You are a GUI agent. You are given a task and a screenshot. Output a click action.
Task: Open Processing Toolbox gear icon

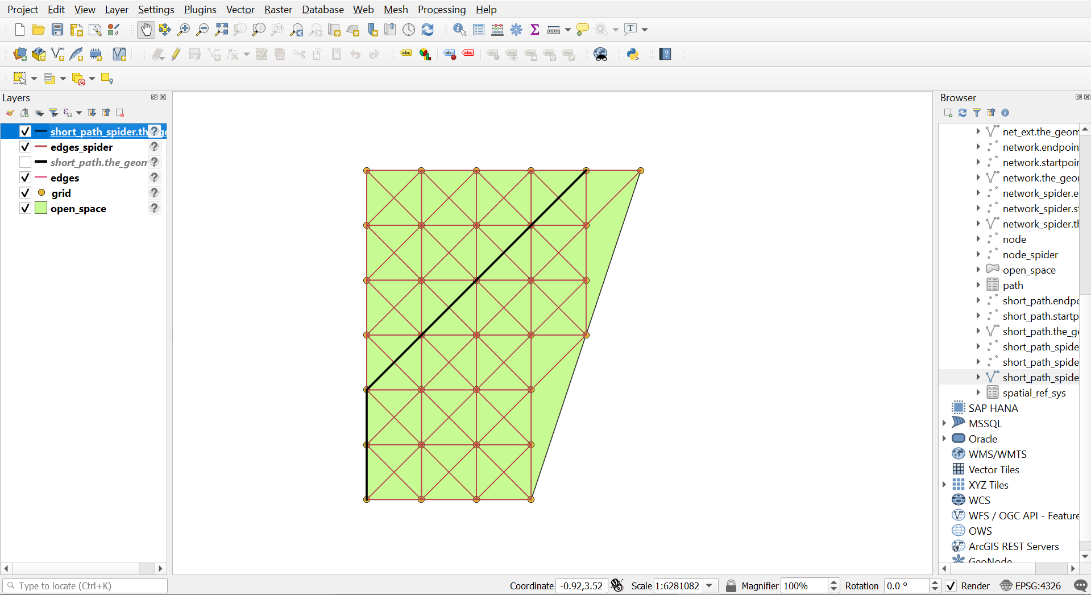click(x=516, y=30)
